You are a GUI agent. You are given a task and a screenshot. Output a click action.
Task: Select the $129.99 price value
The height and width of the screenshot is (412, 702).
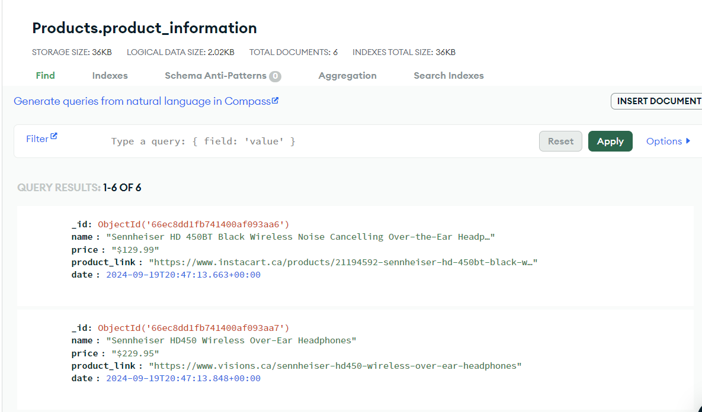135,250
